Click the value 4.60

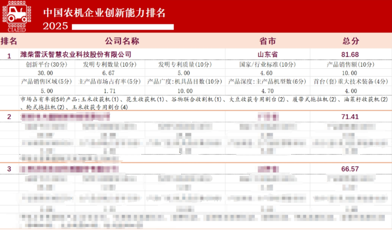266,73
